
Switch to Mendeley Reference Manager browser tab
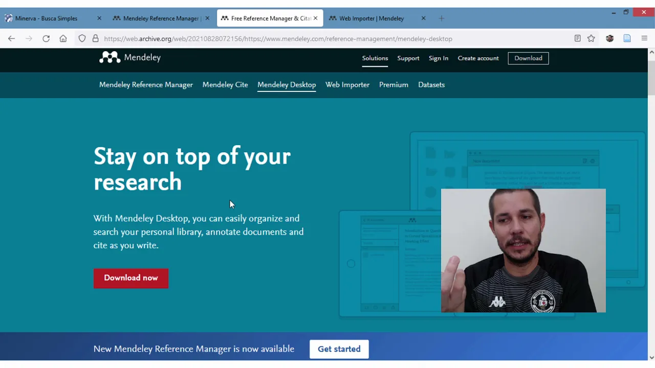[161, 18]
